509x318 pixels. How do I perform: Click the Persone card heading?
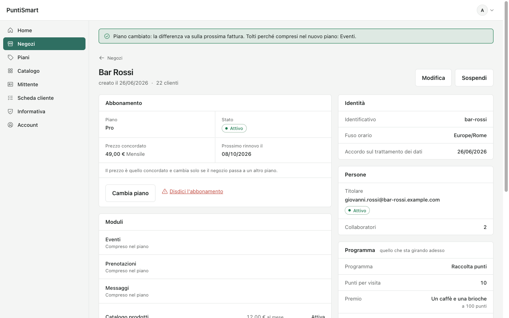tap(356, 175)
